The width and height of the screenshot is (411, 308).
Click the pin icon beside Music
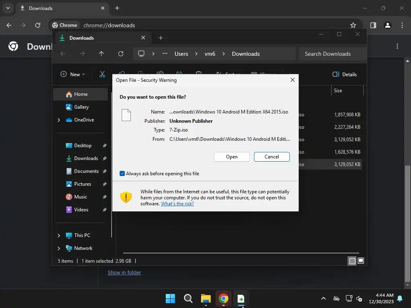pyautogui.click(x=105, y=197)
